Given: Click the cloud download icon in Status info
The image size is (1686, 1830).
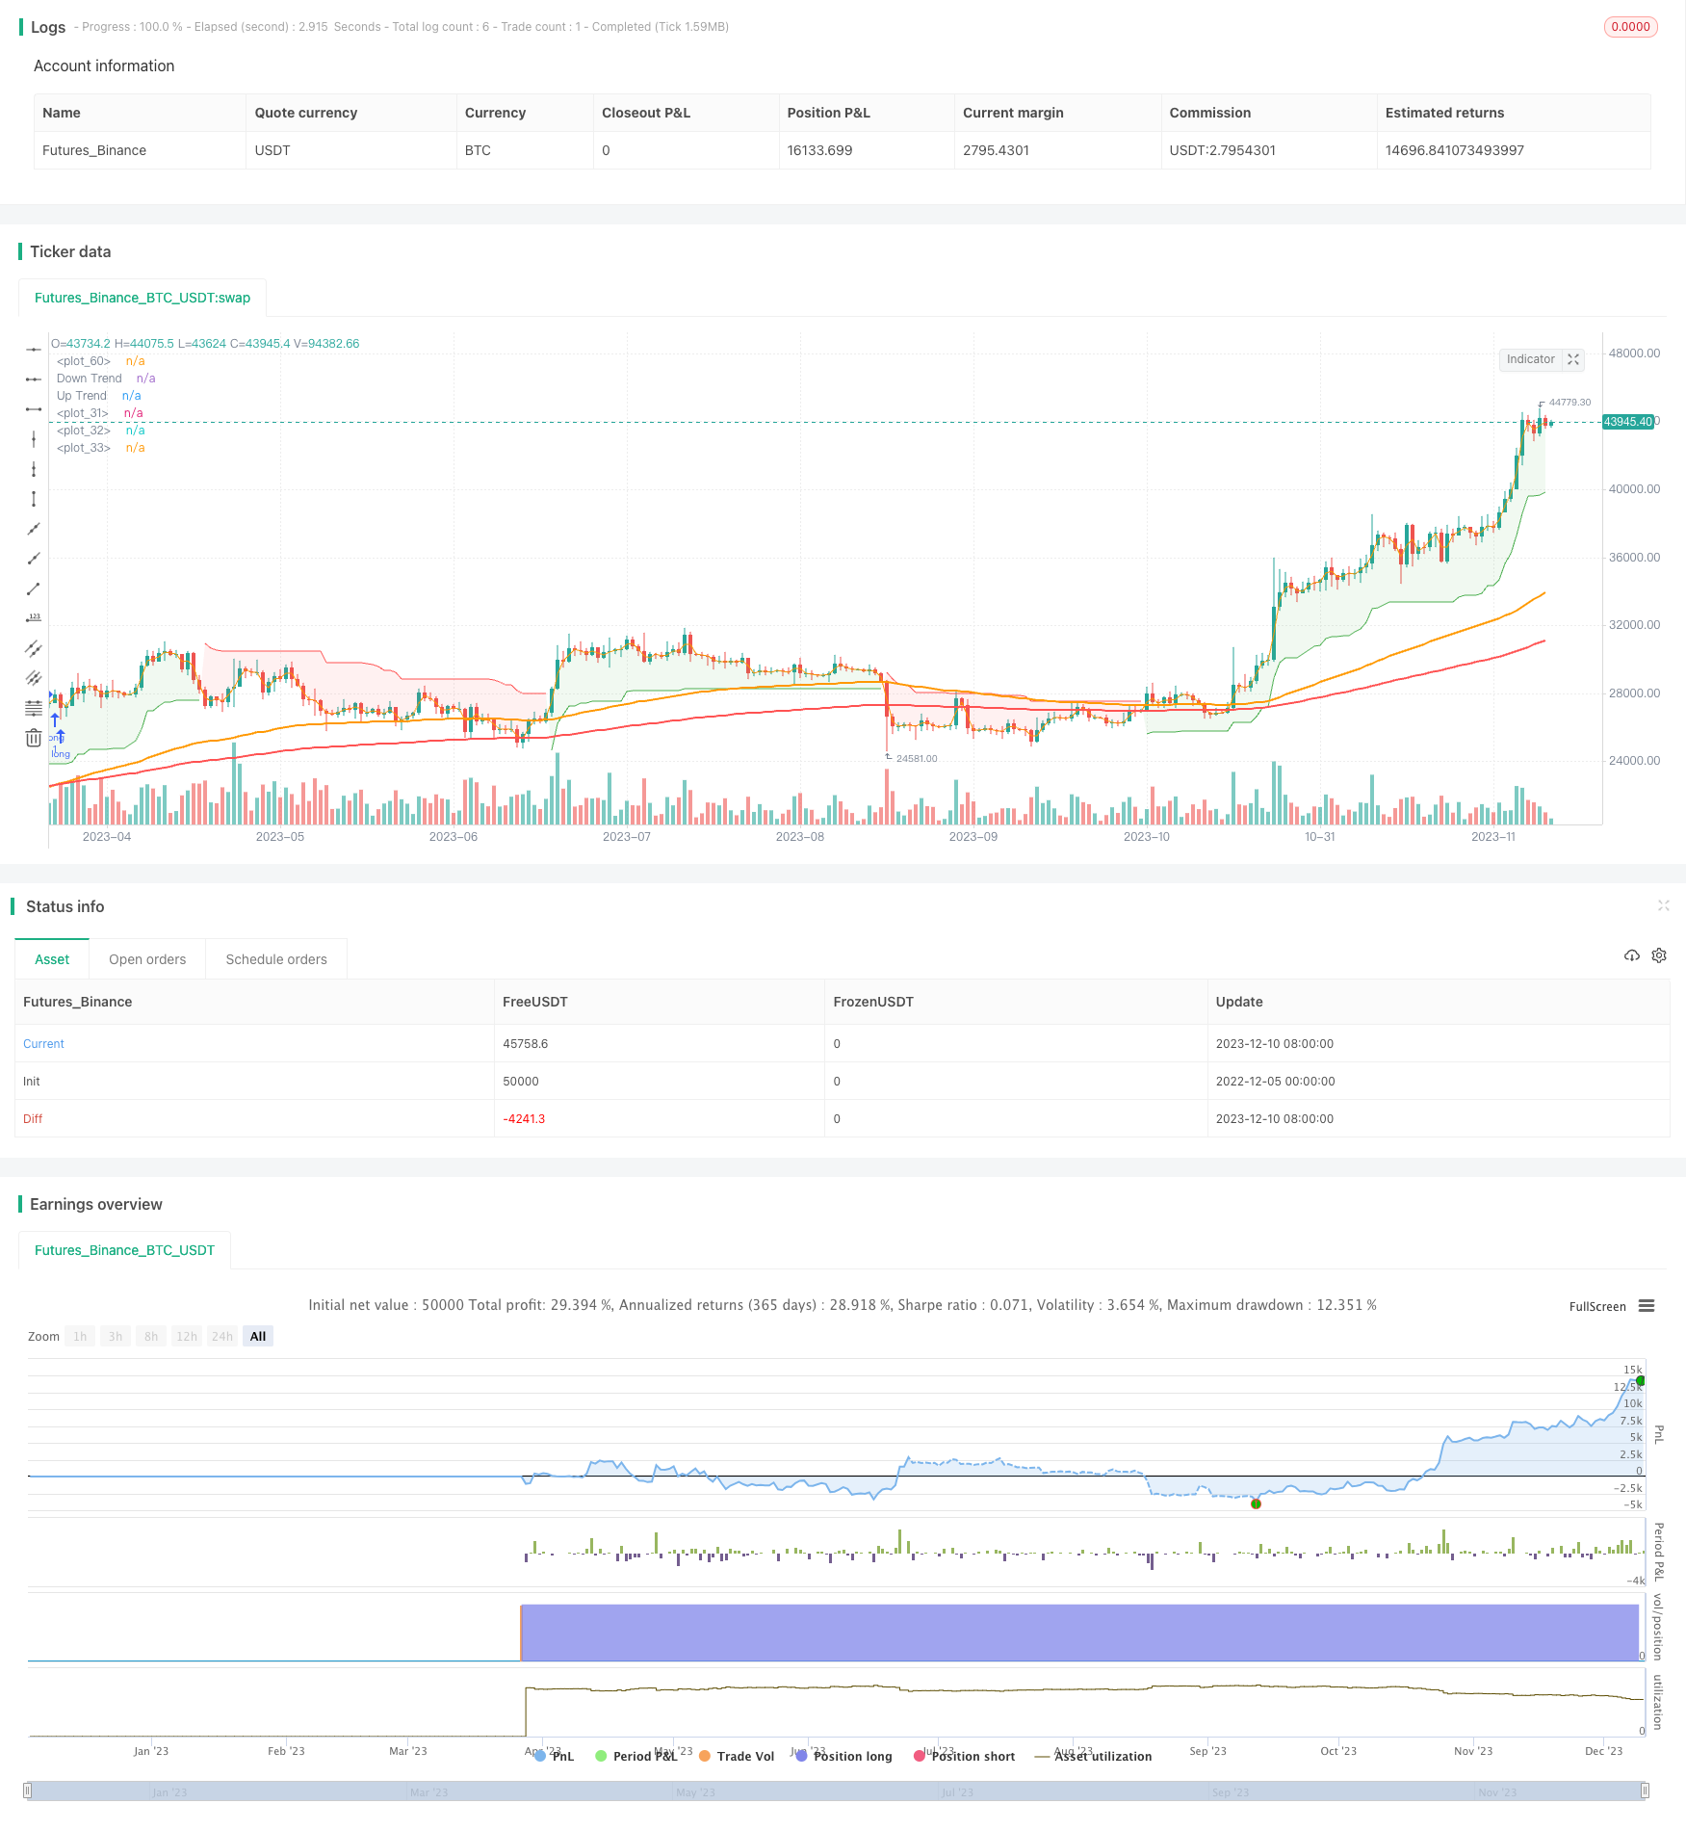Looking at the screenshot, I should [x=1632, y=955].
